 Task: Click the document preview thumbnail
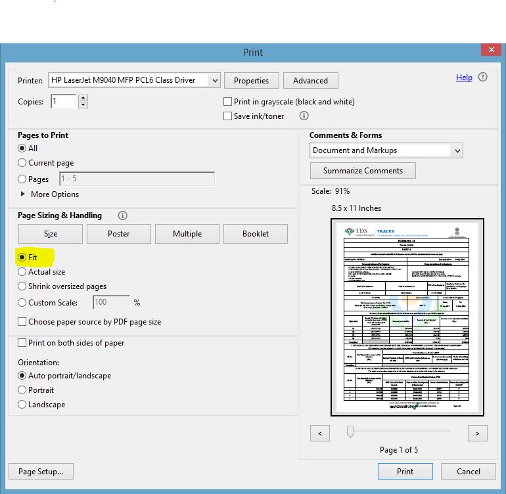click(x=407, y=317)
